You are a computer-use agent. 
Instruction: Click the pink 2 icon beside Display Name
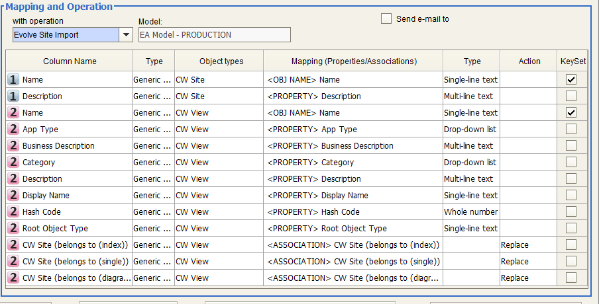[x=13, y=195]
